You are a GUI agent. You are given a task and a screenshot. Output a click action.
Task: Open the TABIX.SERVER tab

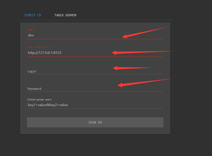click(x=65, y=15)
